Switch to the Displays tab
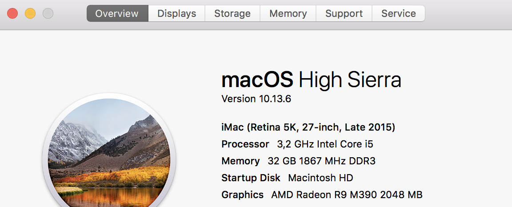 point(176,13)
